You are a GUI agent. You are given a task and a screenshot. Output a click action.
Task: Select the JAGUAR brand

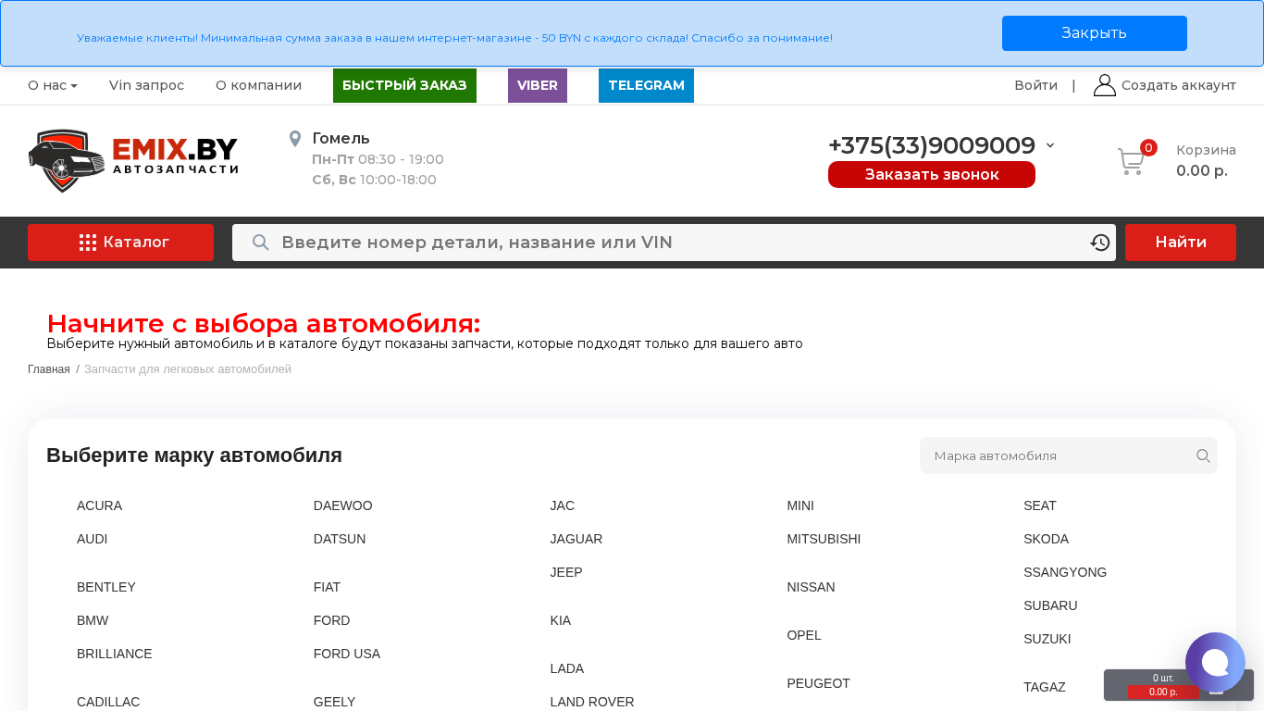[x=576, y=539]
